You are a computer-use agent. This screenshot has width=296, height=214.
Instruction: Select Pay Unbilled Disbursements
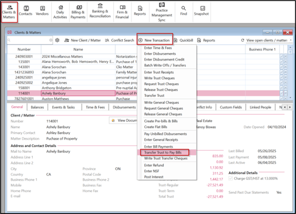point(166,134)
